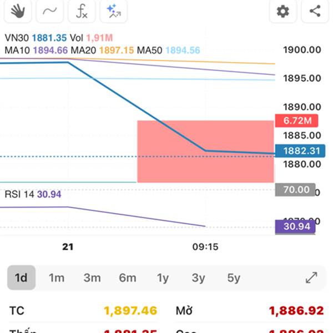Open chart settings gear
Screen dimensions: 333x333
click(x=283, y=11)
